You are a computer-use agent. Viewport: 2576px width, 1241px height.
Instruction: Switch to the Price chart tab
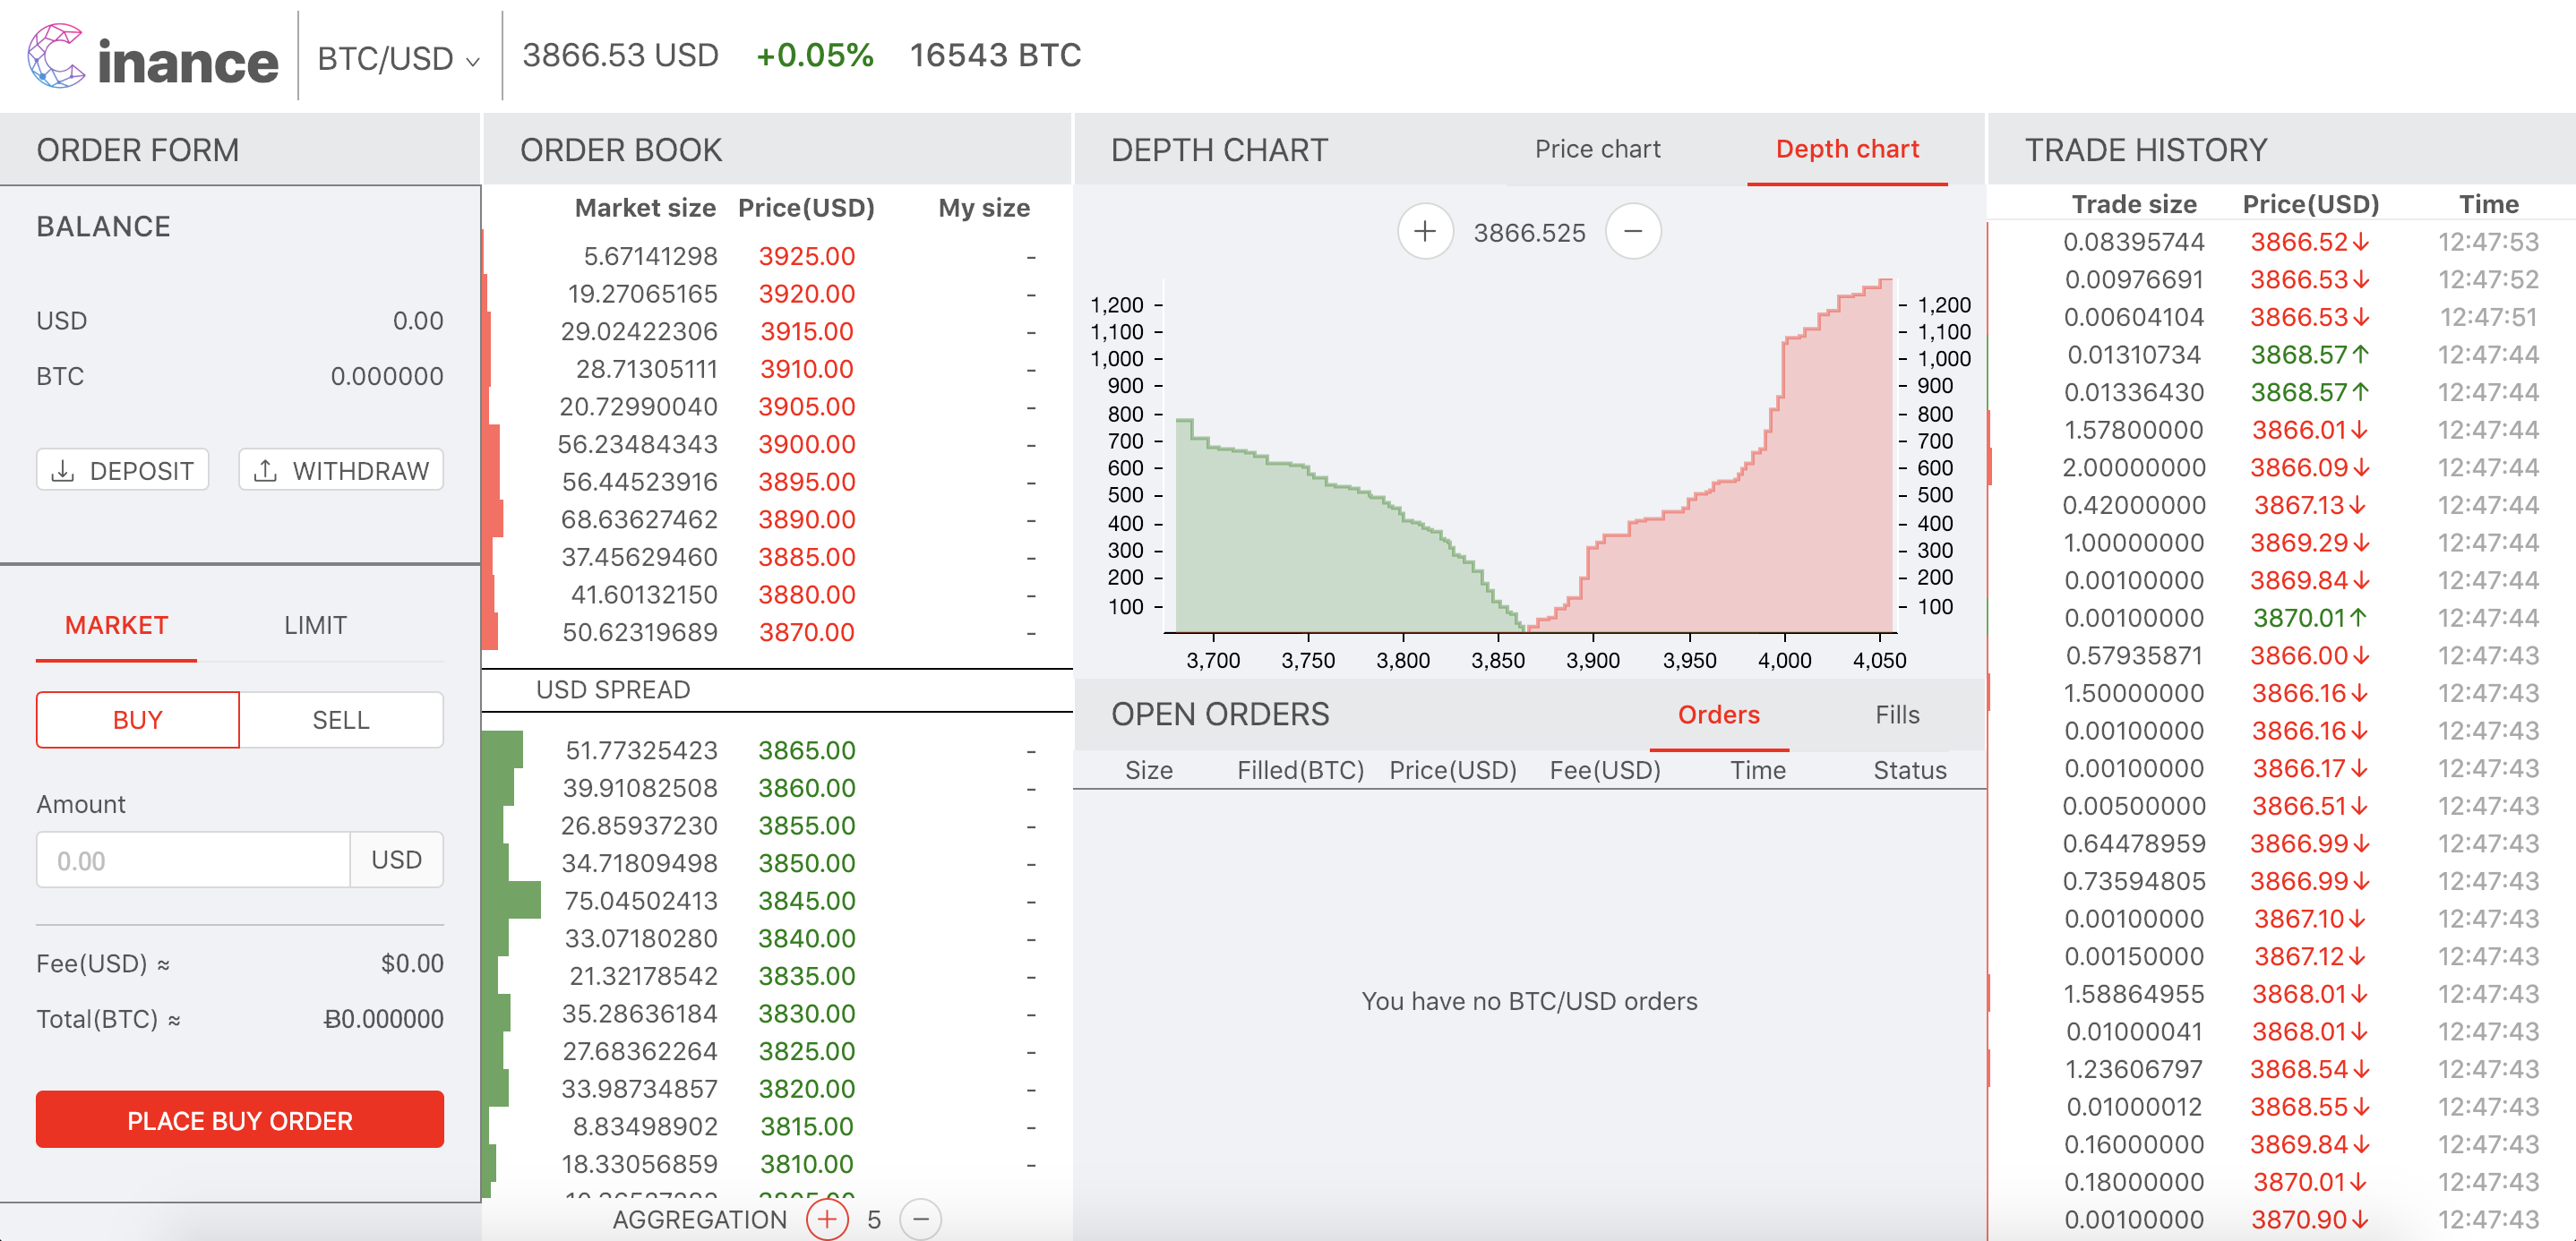pos(1597,149)
